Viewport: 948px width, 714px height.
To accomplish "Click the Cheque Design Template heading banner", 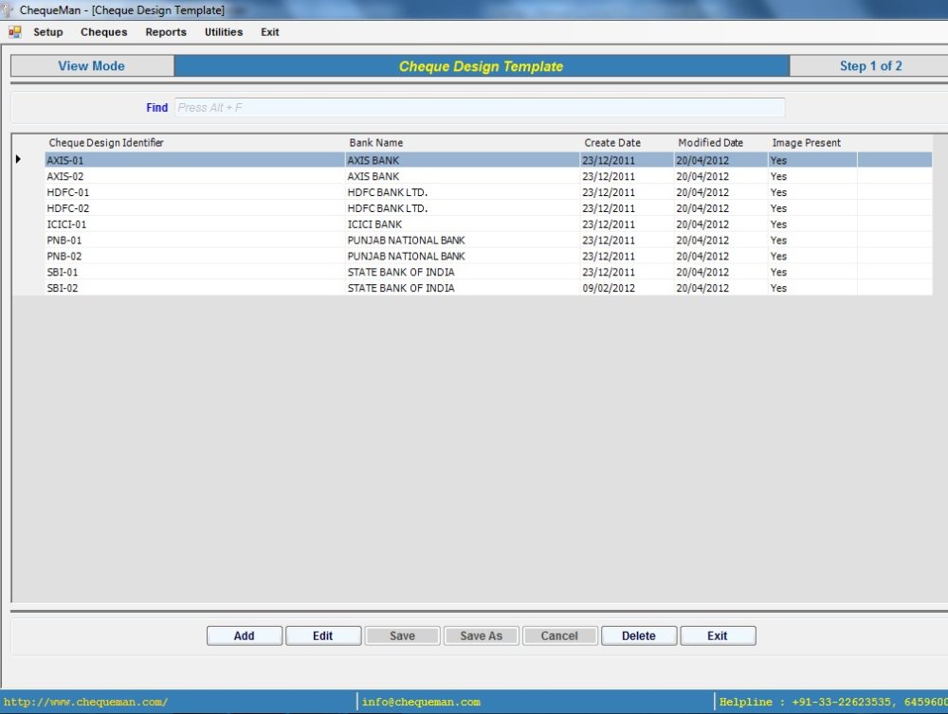I will (482, 66).
